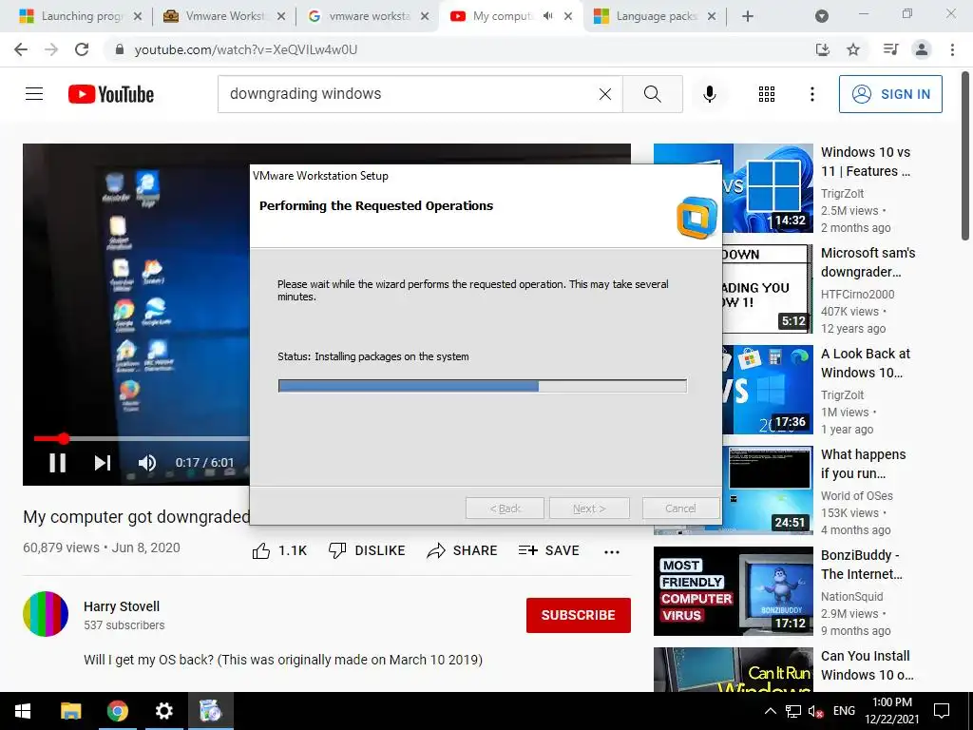Switch the ENG input language
The width and height of the screenshot is (973, 730).
click(844, 711)
